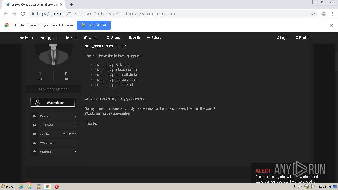
Task: Click the taskbar clock showing 12:23 AM
Action: [x=325, y=187]
